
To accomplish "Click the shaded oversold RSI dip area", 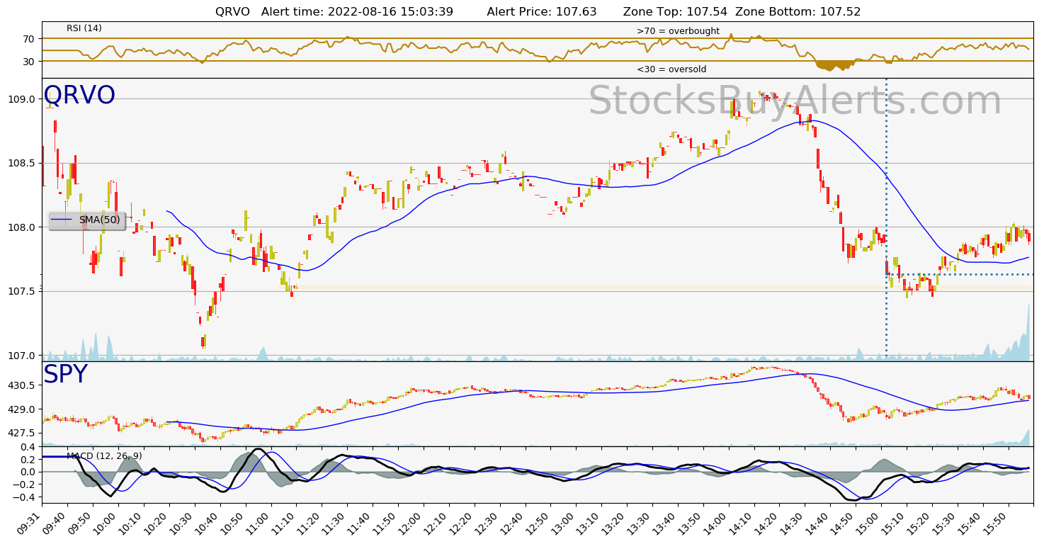I will 834,65.
